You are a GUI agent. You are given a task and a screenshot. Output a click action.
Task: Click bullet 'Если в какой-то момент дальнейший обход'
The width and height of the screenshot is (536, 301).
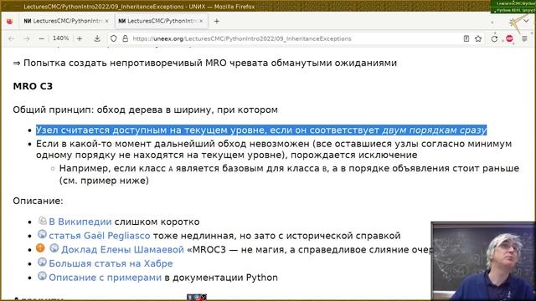coord(274,150)
